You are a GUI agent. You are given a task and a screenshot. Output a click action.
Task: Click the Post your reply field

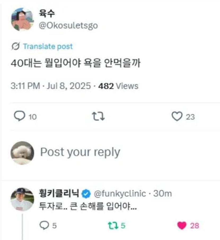tap(80, 152)
